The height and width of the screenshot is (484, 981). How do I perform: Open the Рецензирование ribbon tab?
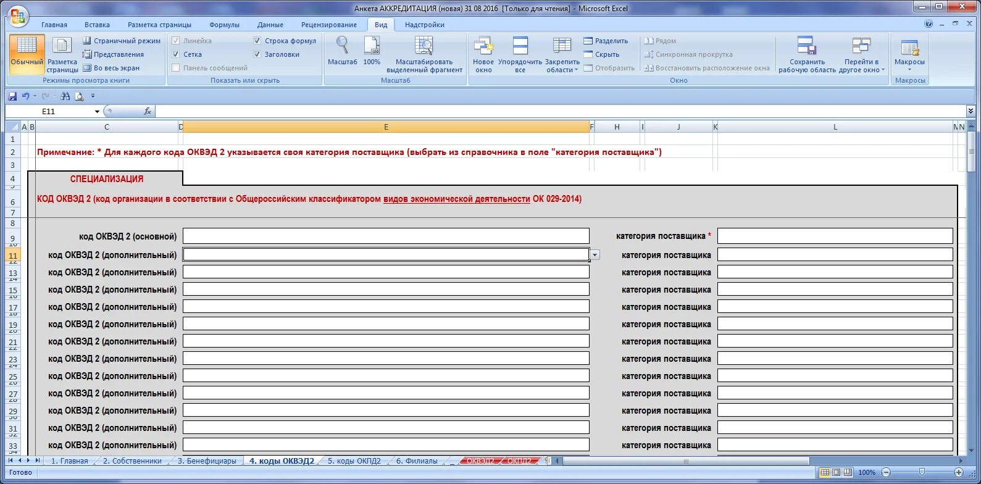click(329, 25)
